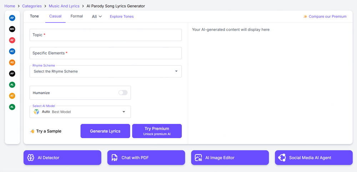357x172 pixels.
Task: Click the green AL icon above AT
Action: (12, 85)
